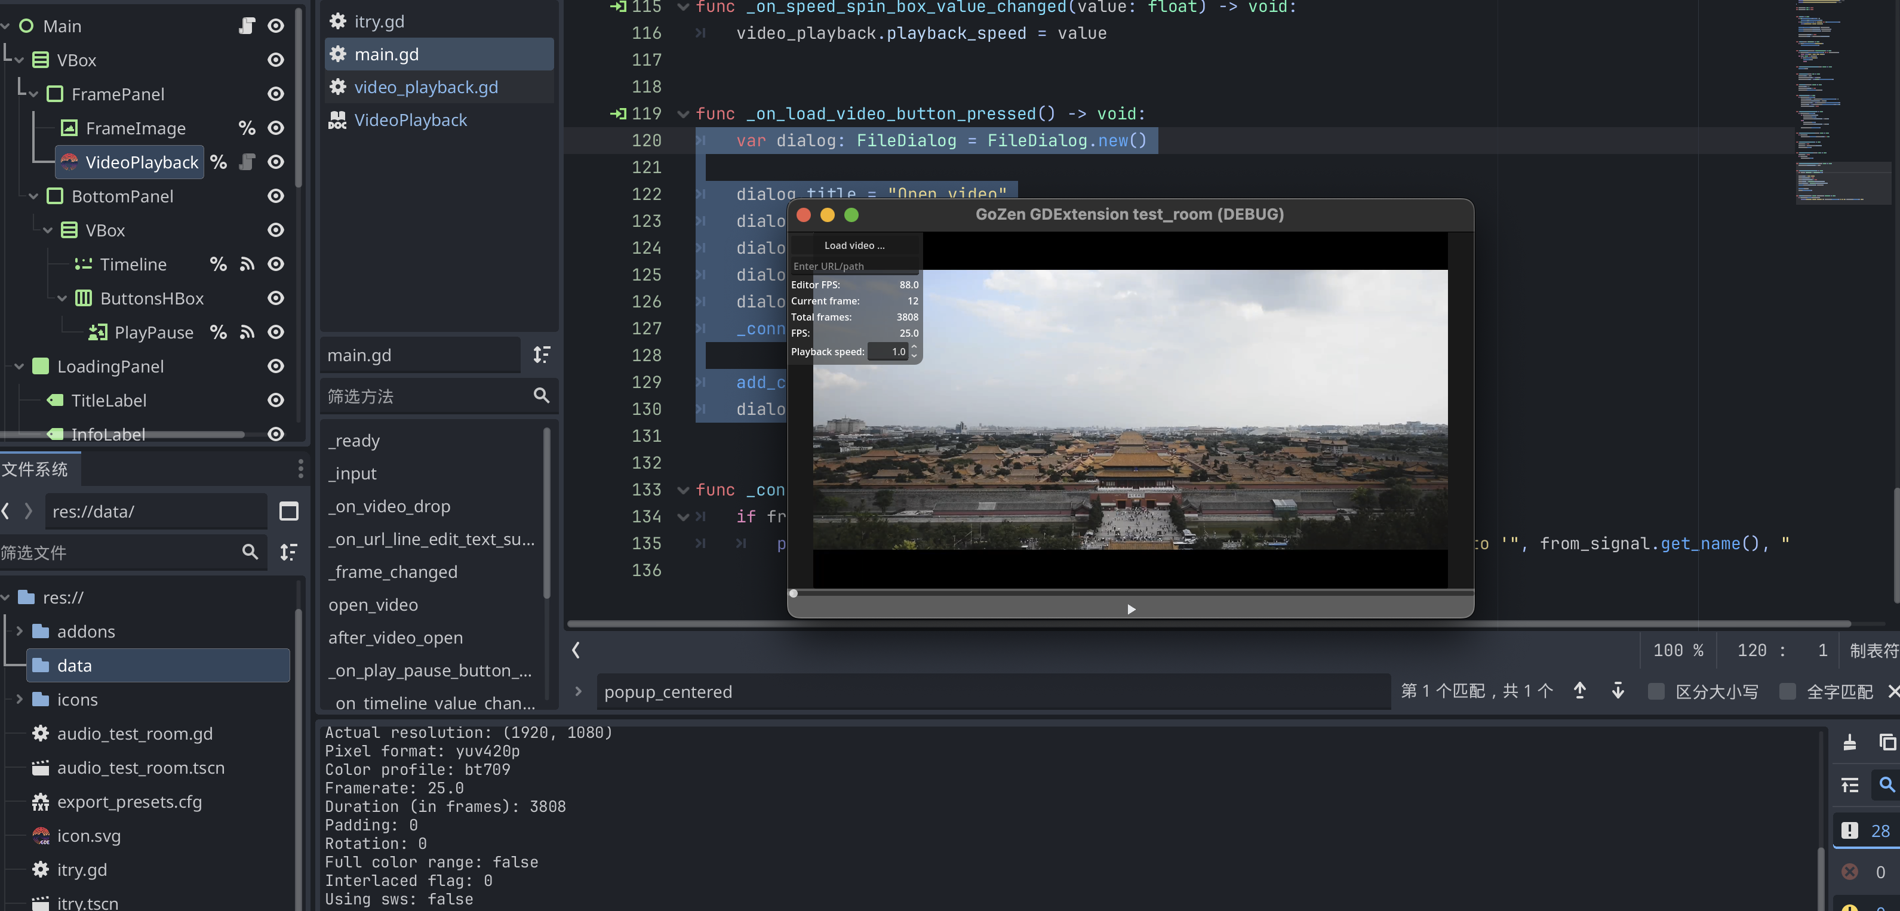Enable the whole words match checkbox

(1787, 691)
